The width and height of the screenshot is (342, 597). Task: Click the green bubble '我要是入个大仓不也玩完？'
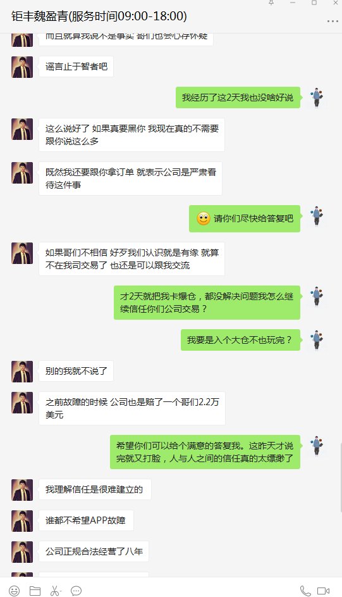click(240, 340)
